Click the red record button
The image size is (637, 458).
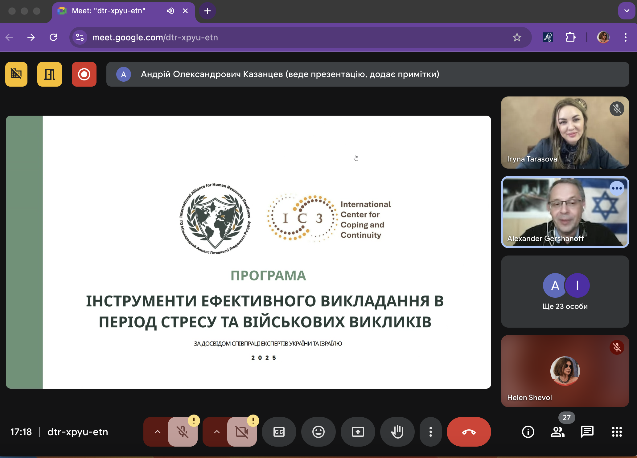point(84,74)
